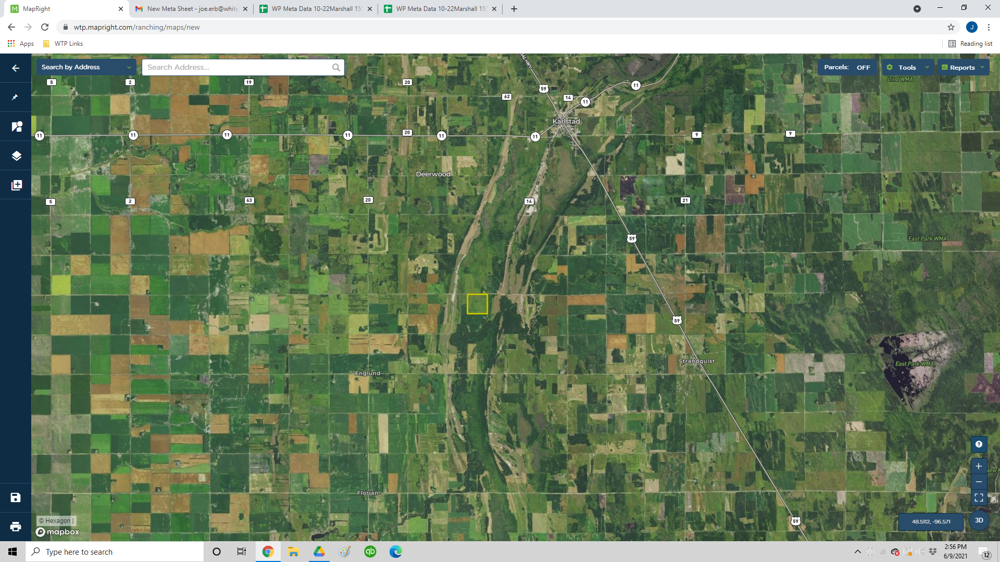Save the map with floppy icon
The height and width of the screenshot is (562, 1000).
coord(16,497)
